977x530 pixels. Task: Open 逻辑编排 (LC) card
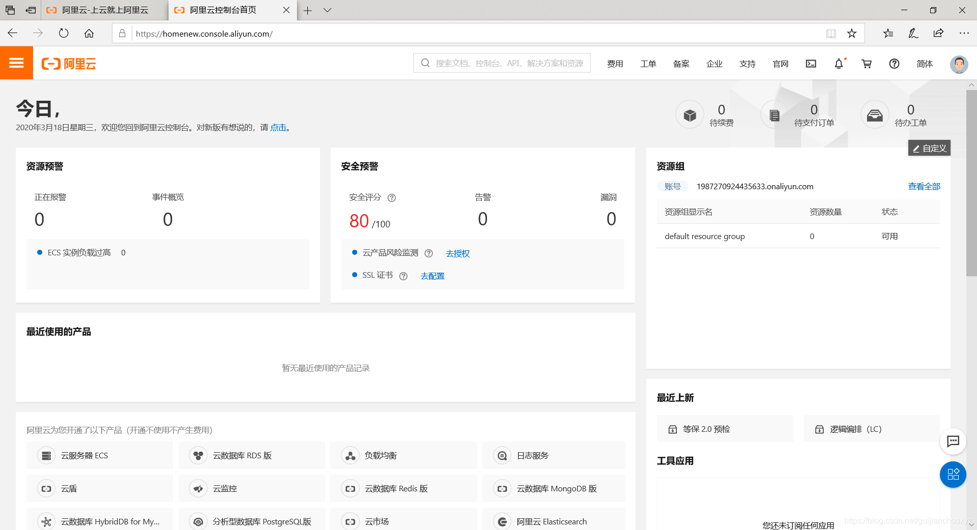click(872, 429)
